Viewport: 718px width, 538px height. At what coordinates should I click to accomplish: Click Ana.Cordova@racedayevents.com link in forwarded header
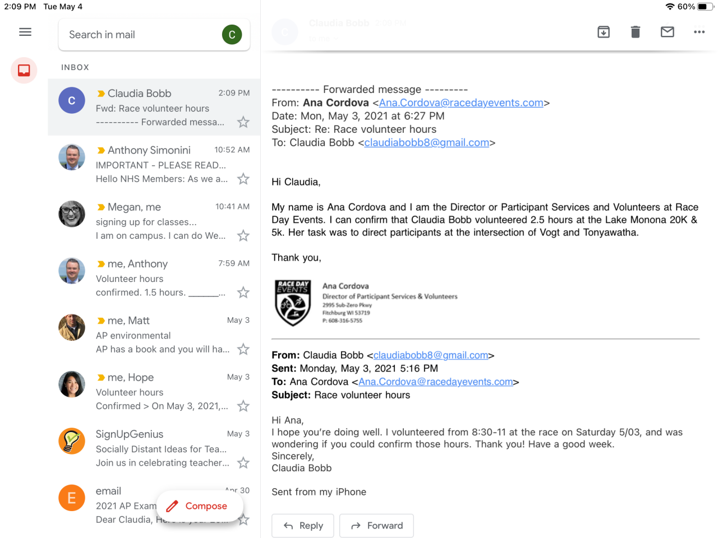[461, 103]
